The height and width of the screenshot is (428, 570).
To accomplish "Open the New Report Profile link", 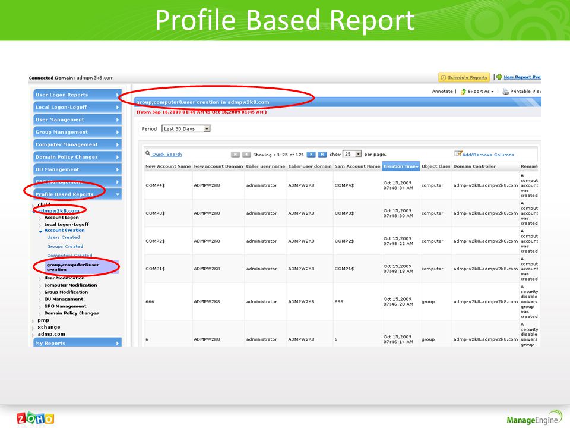I will tap(522, 77).
